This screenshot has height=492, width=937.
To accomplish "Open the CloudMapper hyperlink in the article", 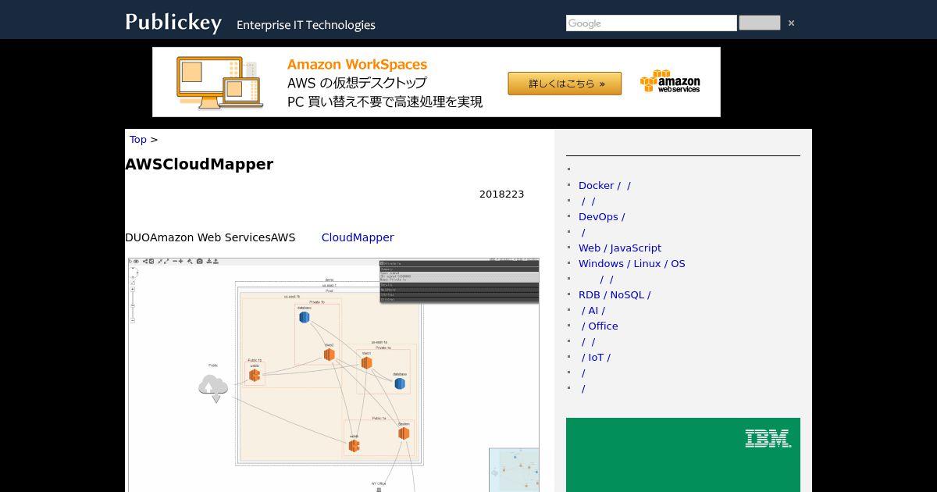I will [x=358, y=237].
